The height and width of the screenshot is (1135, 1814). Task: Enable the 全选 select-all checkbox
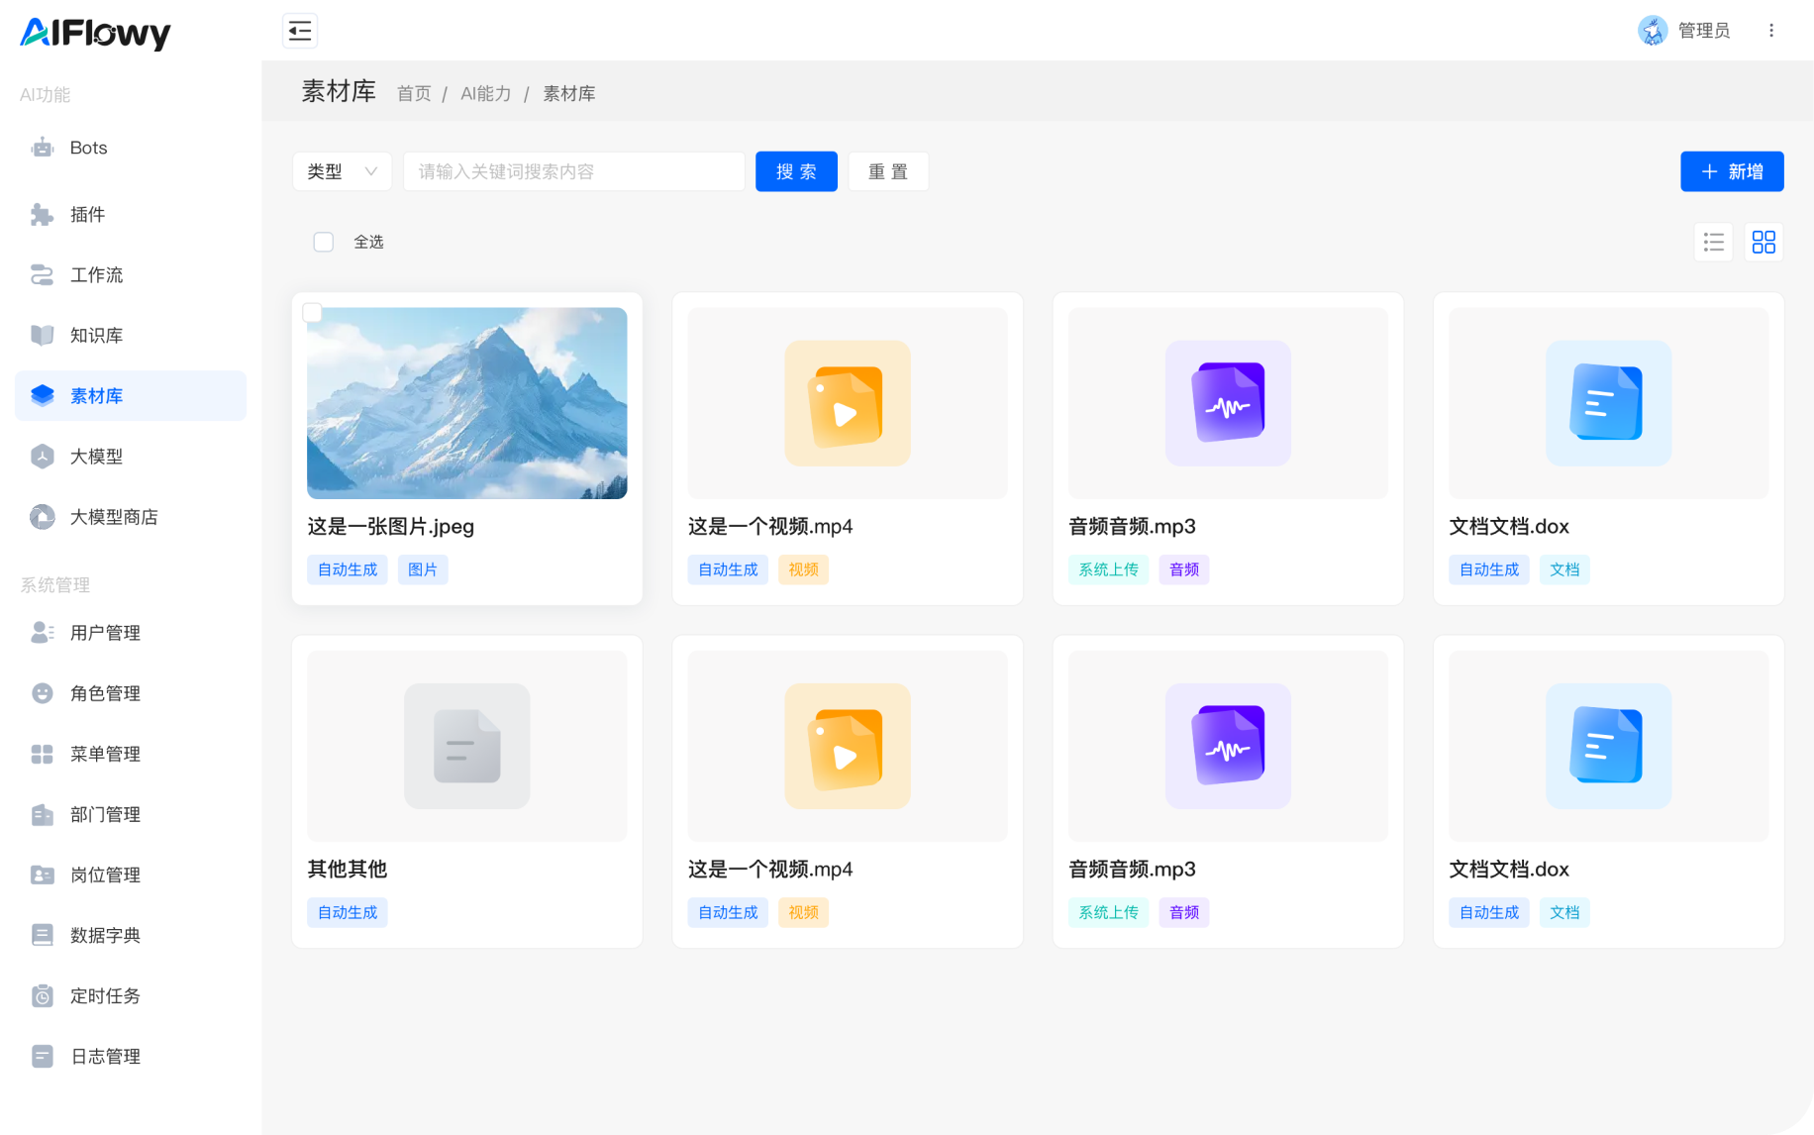(x=323, y=241)
